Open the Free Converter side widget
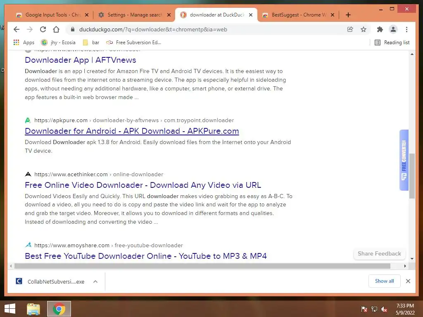The height and width of the screenshot is (317, 423). (404, 160)
